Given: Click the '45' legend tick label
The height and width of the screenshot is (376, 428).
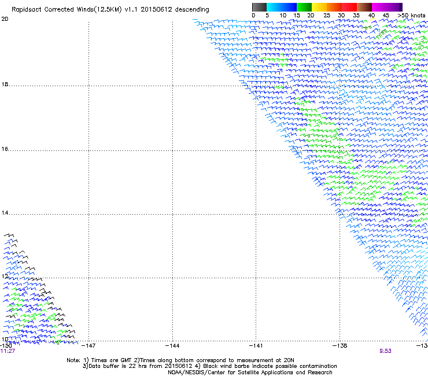Looking at the screenshot, I should coord(386,15).
